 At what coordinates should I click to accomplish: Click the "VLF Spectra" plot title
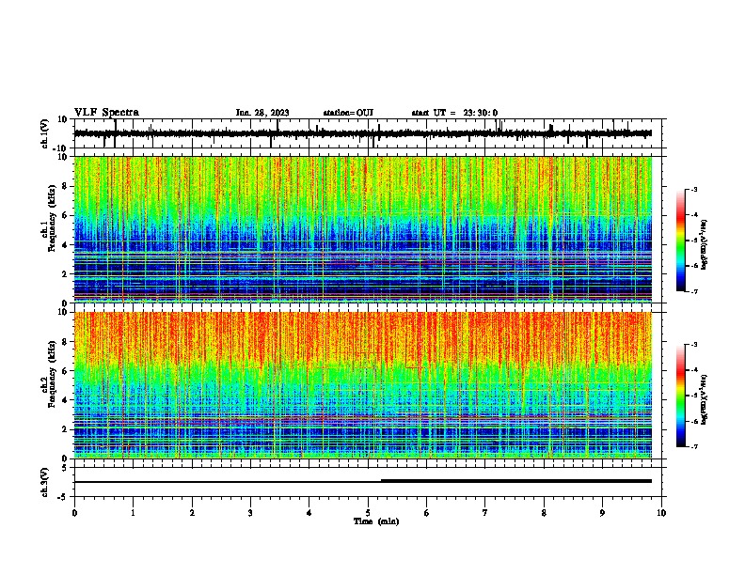(106, 113)
